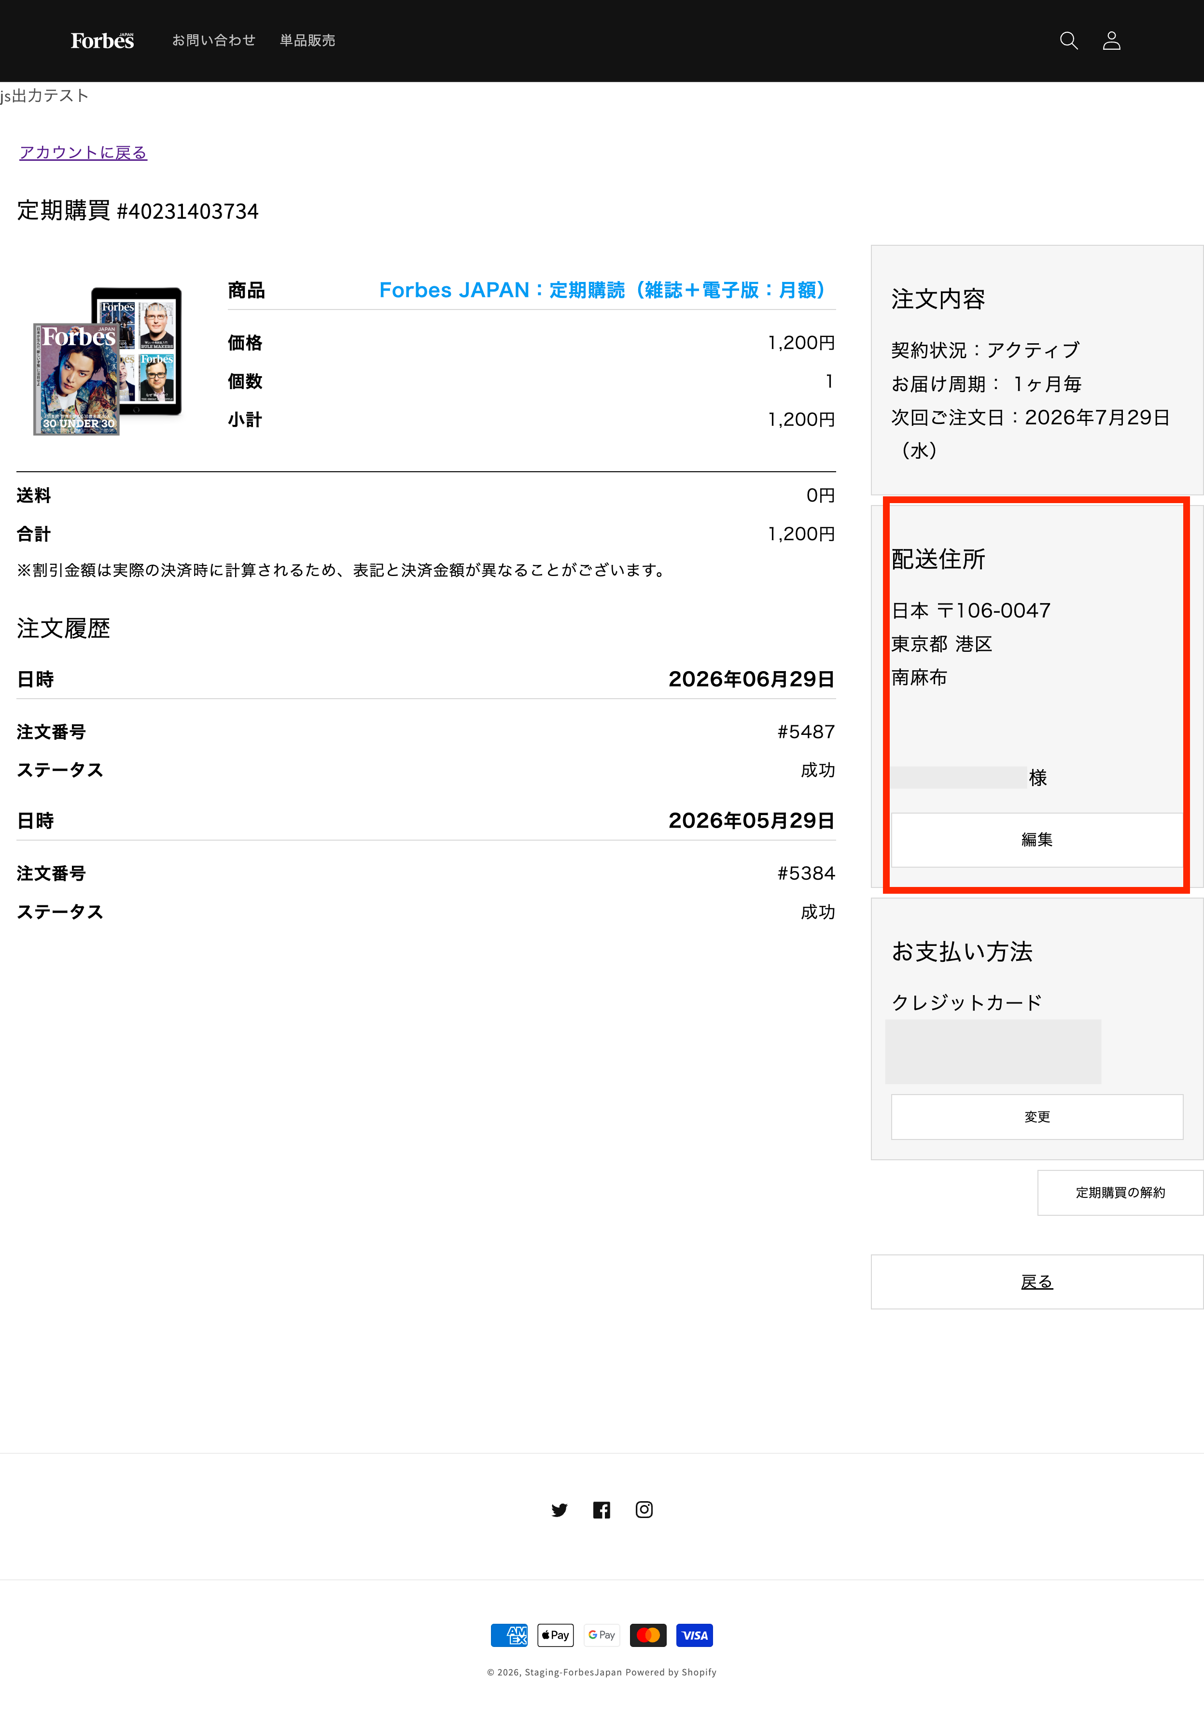Viewport: 1204px width, 1716px height.
Task: Click the Visa payment icon
Action: pos(694,1635)
